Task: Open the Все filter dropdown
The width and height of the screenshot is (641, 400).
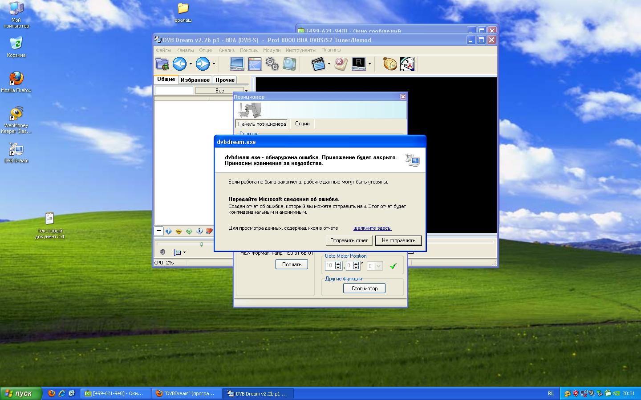Action: pos(222,90)
